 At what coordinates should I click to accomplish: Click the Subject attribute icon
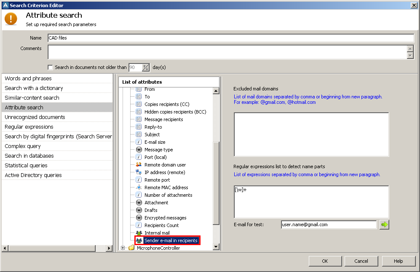coord(139,135)
